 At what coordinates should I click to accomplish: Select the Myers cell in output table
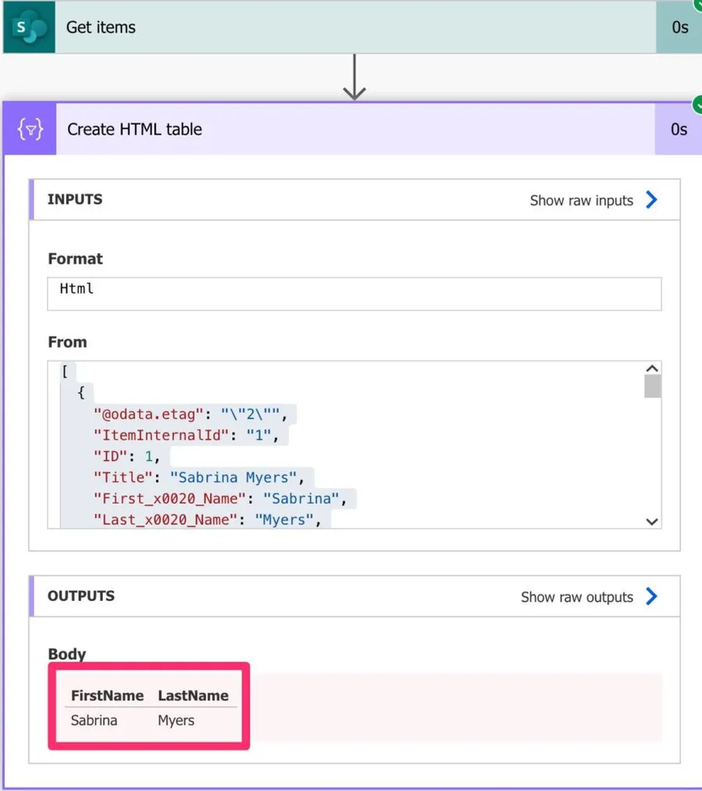pyautogui.click(x=175, y=721)
